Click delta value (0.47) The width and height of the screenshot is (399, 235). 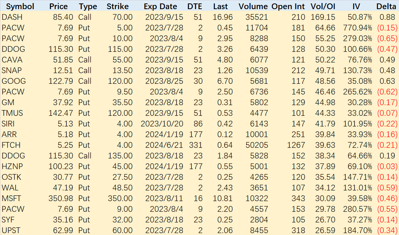click(387, 49)
